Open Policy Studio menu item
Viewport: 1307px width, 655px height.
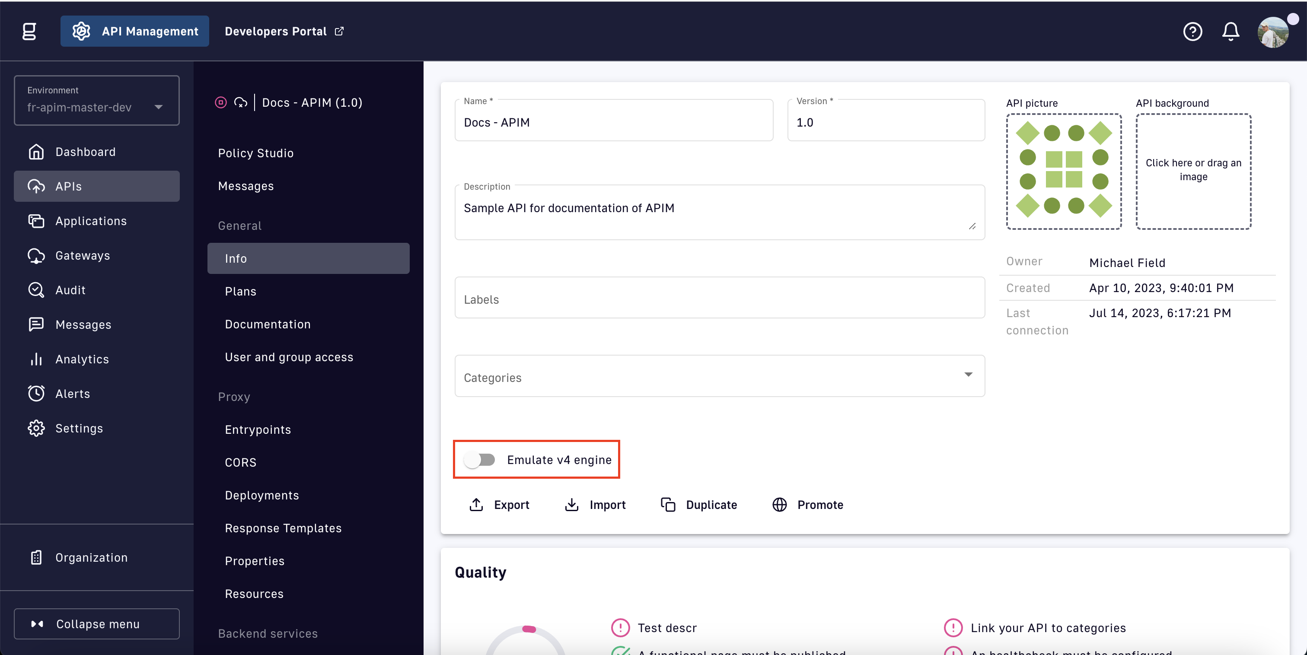pyautogui.click(x=255, y=153)
